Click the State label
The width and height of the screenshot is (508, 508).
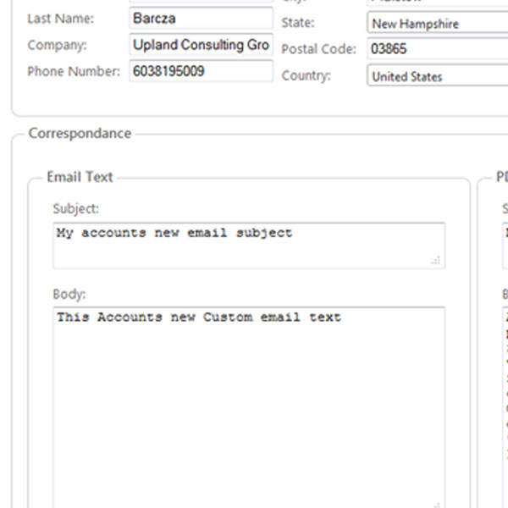pyautogui.click(x=297, y=23)
